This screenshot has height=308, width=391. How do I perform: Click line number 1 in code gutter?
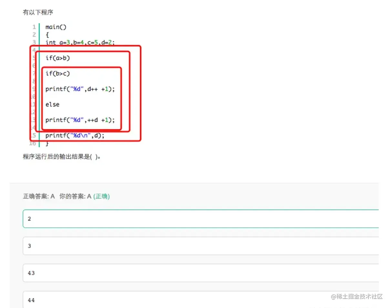(x=34, y=27)
